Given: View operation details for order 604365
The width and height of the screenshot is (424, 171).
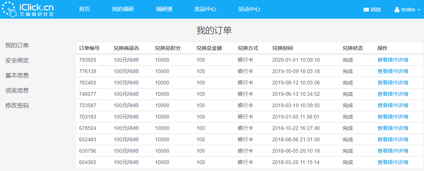Looking at the screenshot, I should point(392,162).
